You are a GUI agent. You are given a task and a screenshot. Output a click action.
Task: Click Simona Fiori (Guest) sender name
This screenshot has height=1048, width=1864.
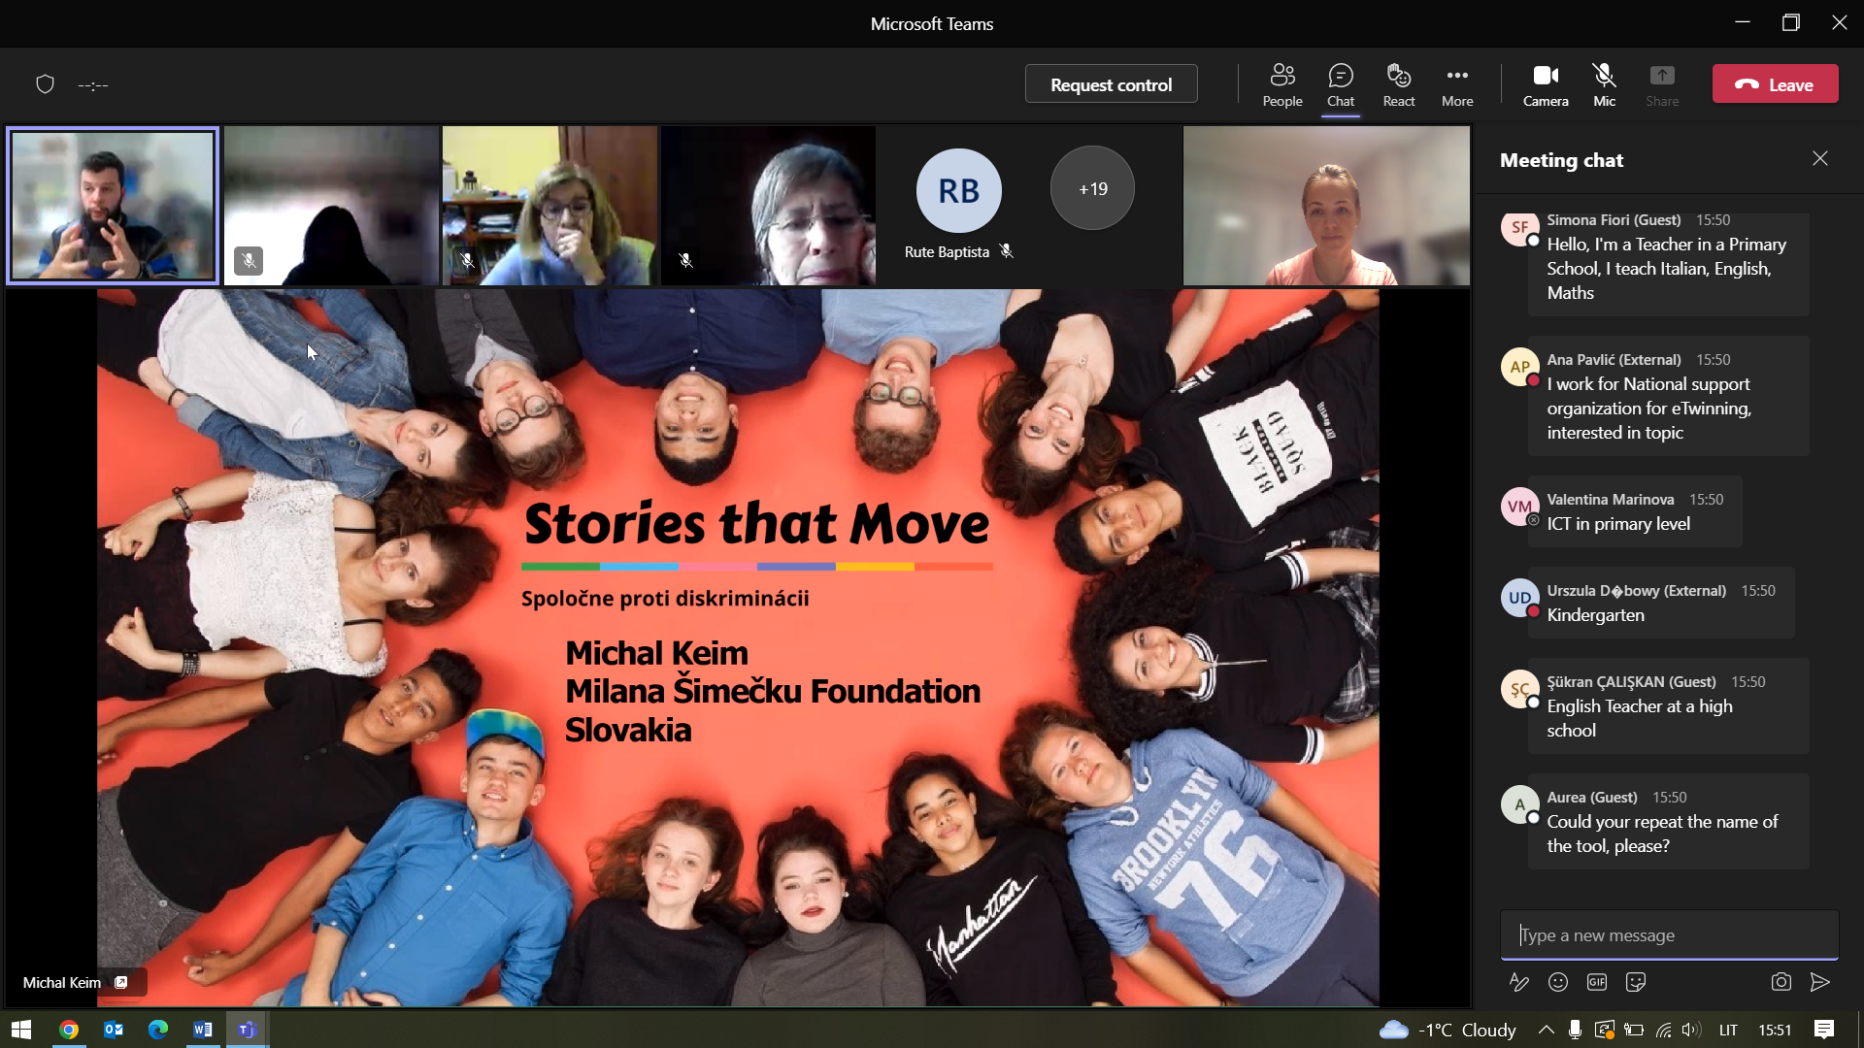click(x=1614, y=220)
